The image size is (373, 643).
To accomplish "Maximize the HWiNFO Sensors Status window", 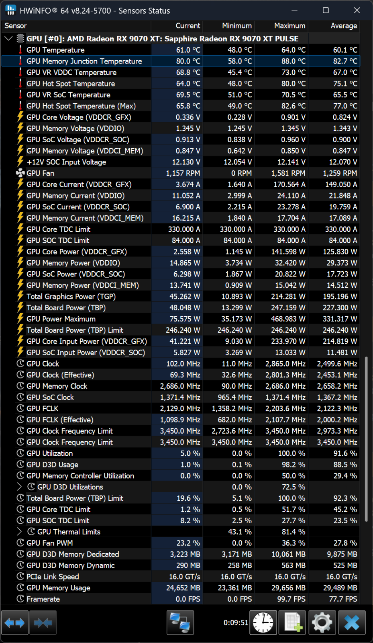I will (x=326, y=10).
